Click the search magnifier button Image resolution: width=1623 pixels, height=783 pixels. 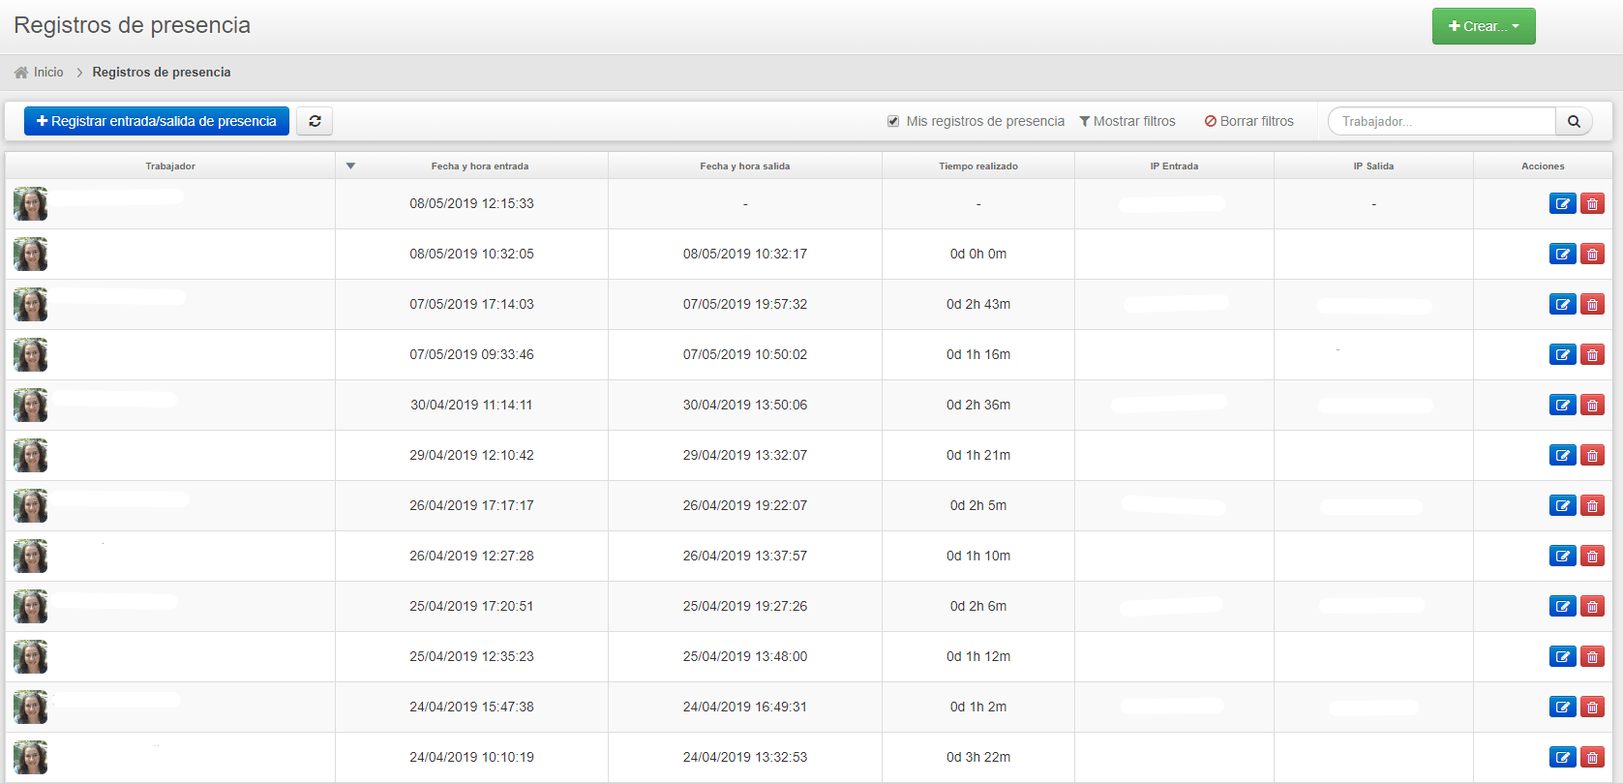pyautogui.click(x=1574, y=121)
